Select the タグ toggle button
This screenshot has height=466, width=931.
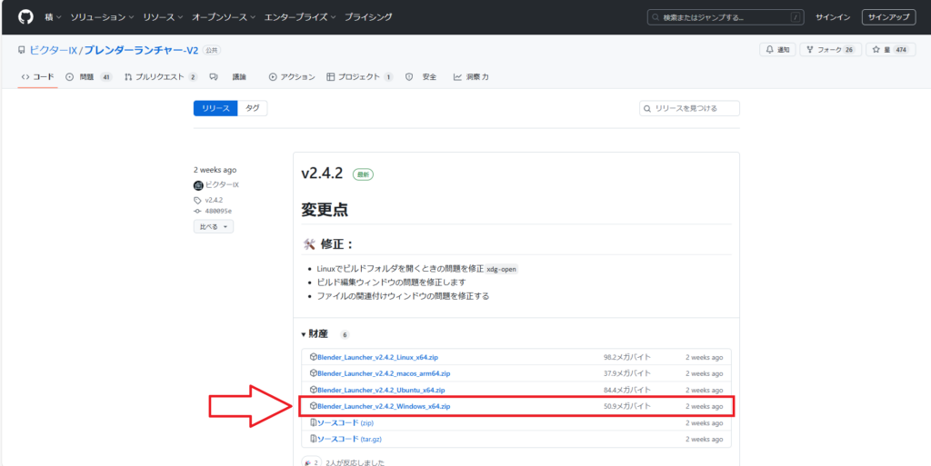point(253,108)
